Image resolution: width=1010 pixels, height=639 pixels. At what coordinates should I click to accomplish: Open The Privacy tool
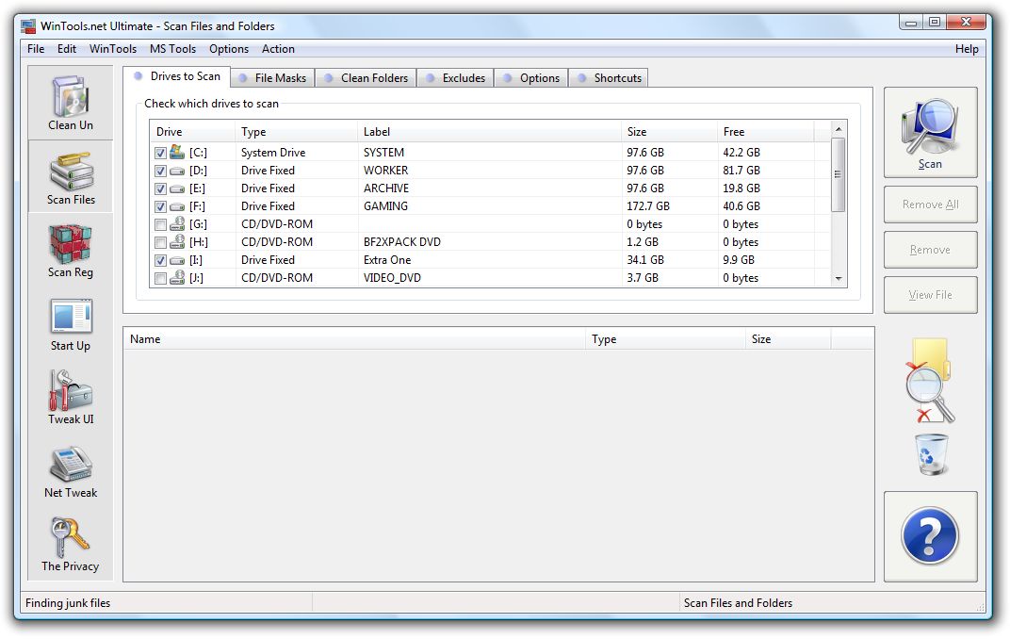pos(71,545)
